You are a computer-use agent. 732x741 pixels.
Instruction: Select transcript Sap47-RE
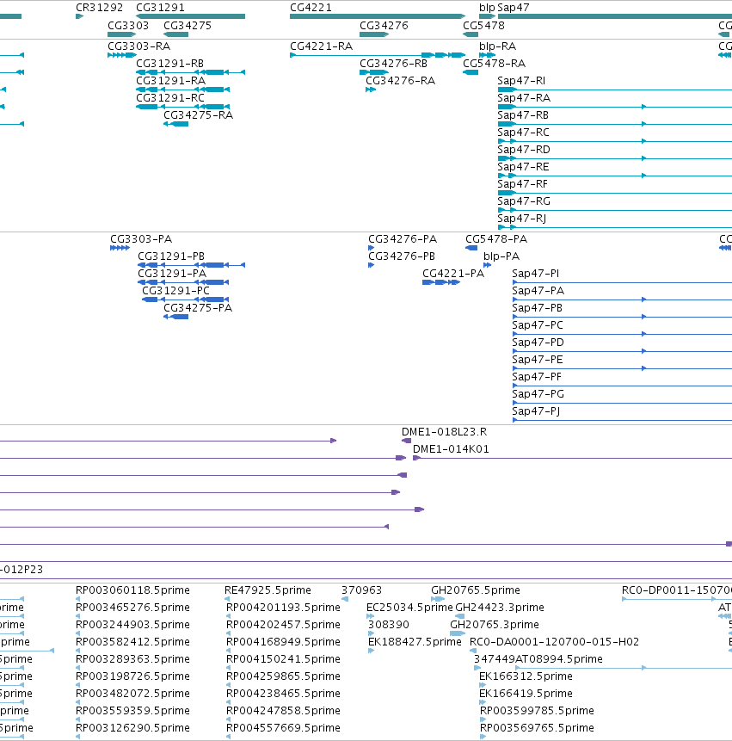tap(523, 167)
